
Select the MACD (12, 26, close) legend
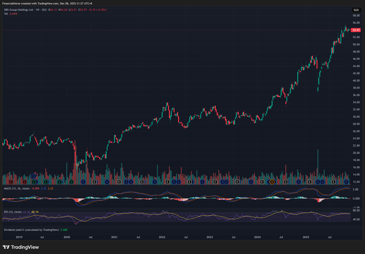(18, 188)
